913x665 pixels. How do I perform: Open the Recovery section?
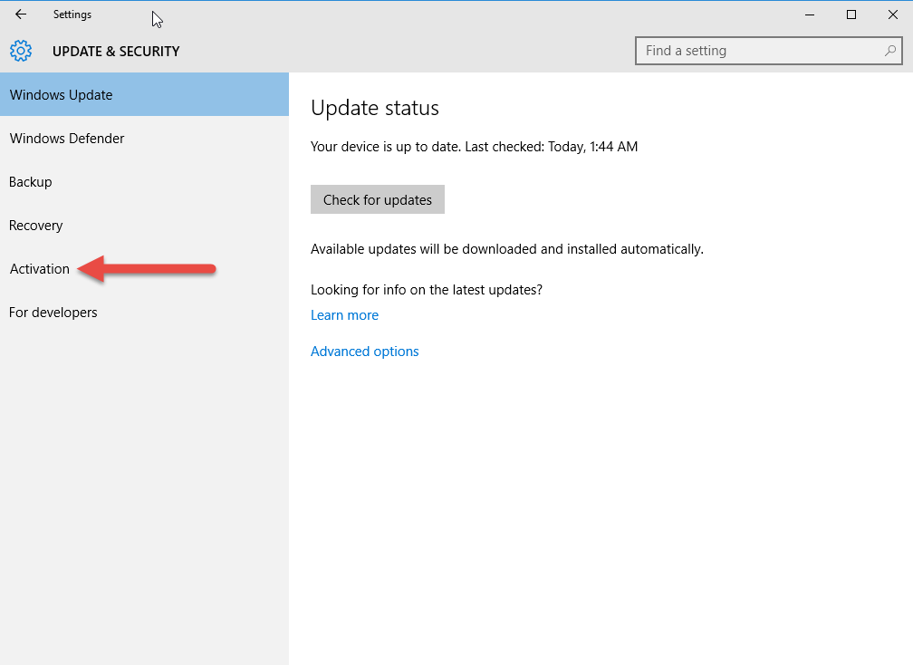tap(144, 226)
